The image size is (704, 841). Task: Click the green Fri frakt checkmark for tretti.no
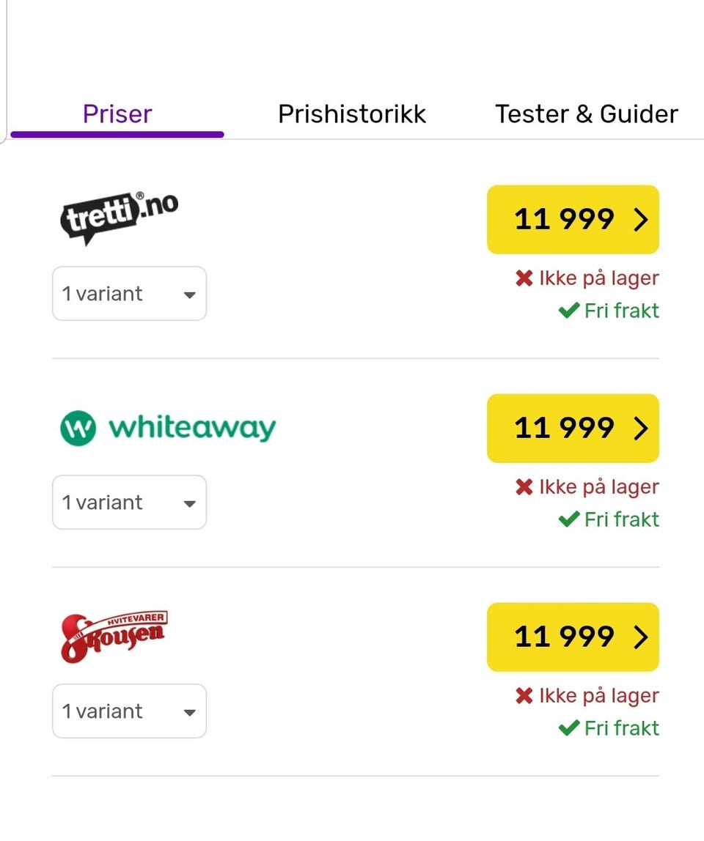[x=569, y=311]
